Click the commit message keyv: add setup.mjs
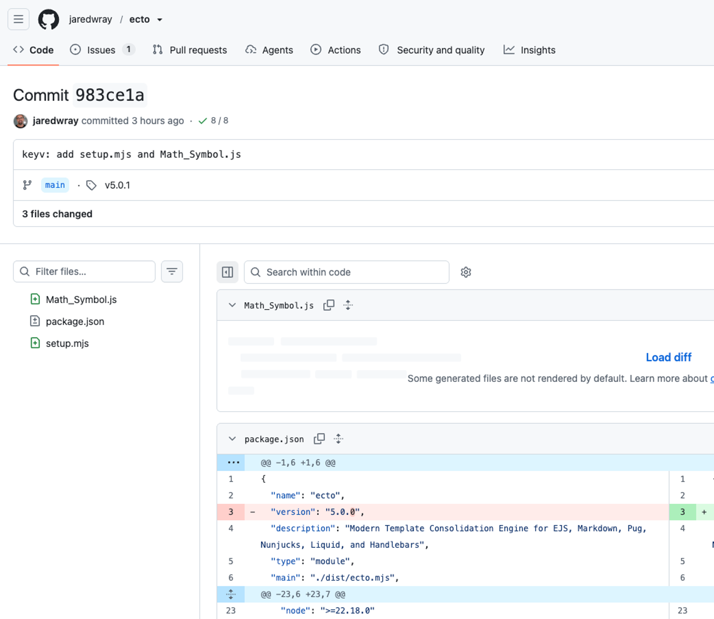Image resolution: width=714 pixels, height=619 pixels. coord(132,155)
